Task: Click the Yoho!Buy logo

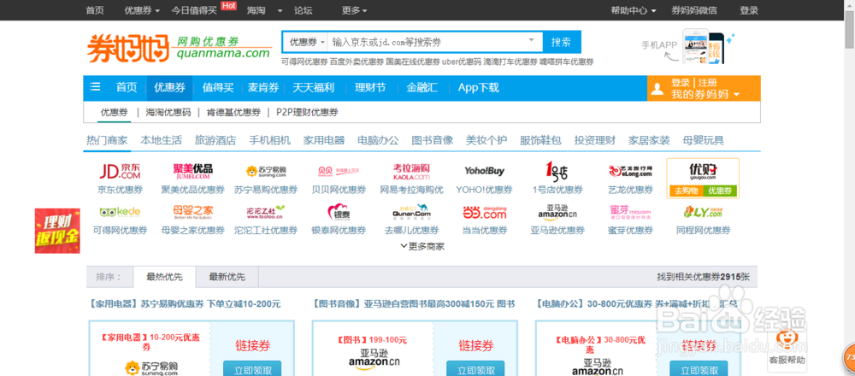Action: click(484, 171)
